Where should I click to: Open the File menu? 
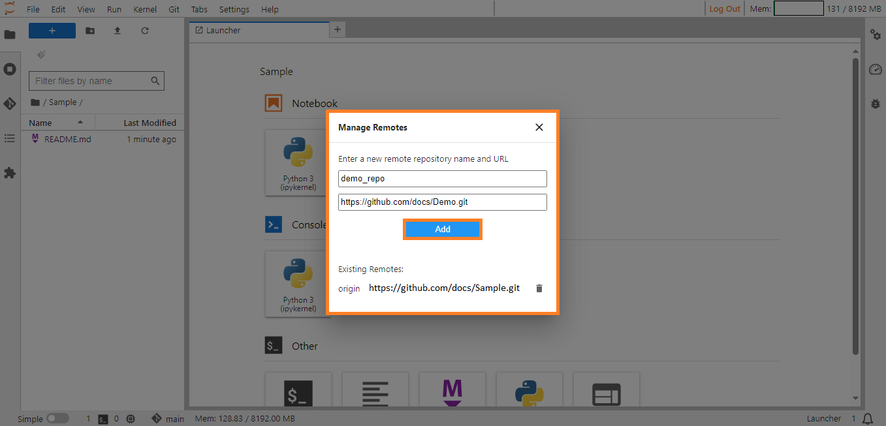(33, 9)
